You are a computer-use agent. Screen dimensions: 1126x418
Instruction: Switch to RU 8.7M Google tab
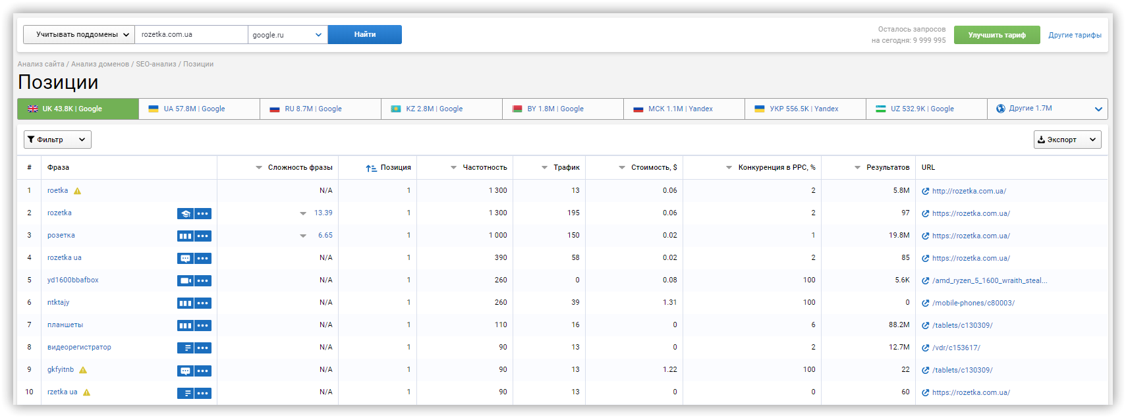click(321, 109)
